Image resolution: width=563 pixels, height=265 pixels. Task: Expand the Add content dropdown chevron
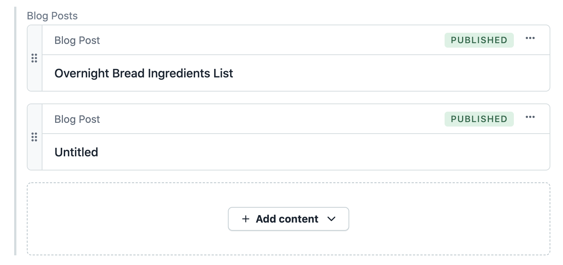point(331,219)
